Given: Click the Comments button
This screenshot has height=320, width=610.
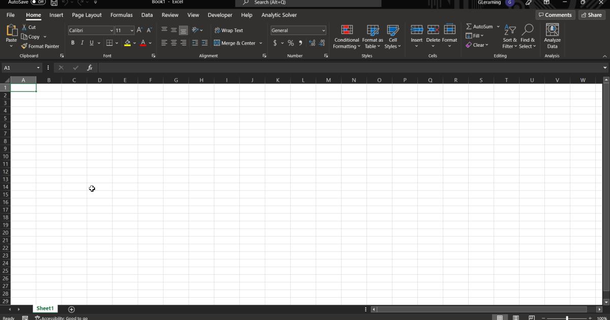Looking at the screenshot, I should pyautogui.click(x=555, y=15).
